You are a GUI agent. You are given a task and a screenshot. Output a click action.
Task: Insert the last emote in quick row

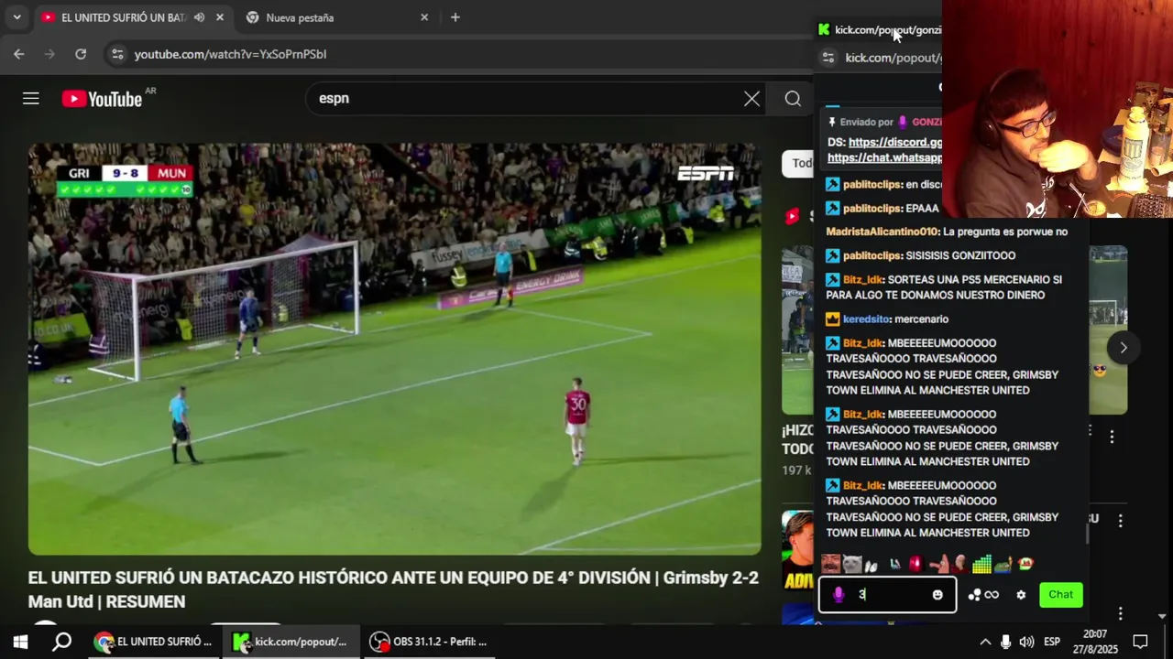pos(1025,564)
